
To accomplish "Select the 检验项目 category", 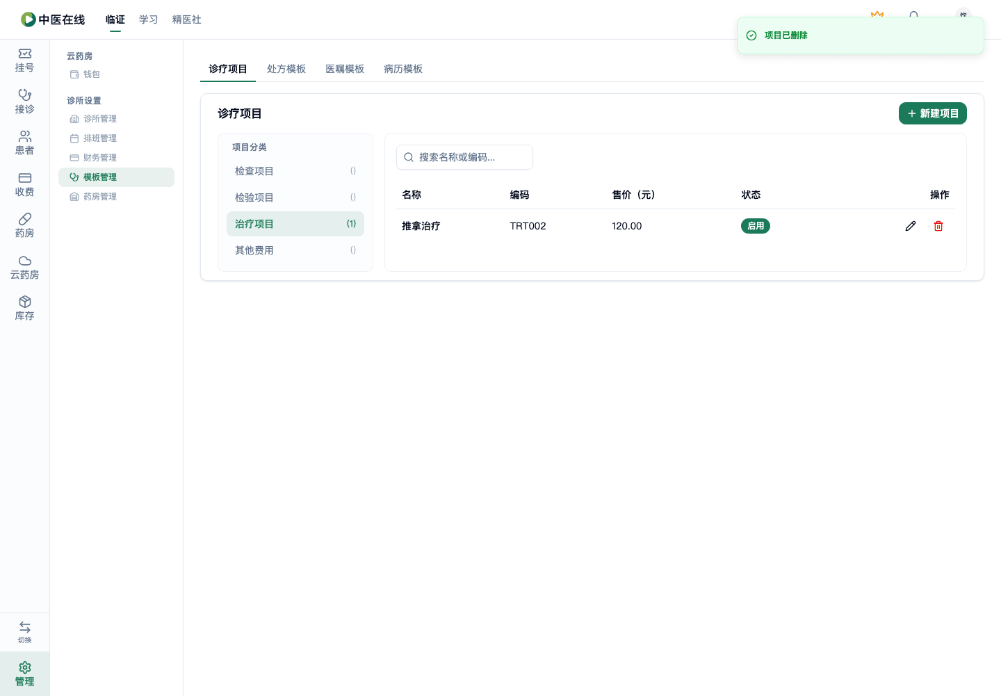I will [x=295, y=197].
